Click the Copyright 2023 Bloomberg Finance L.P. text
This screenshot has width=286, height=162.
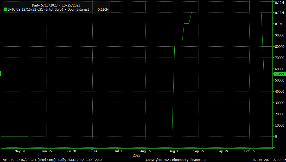click(177, 160)
